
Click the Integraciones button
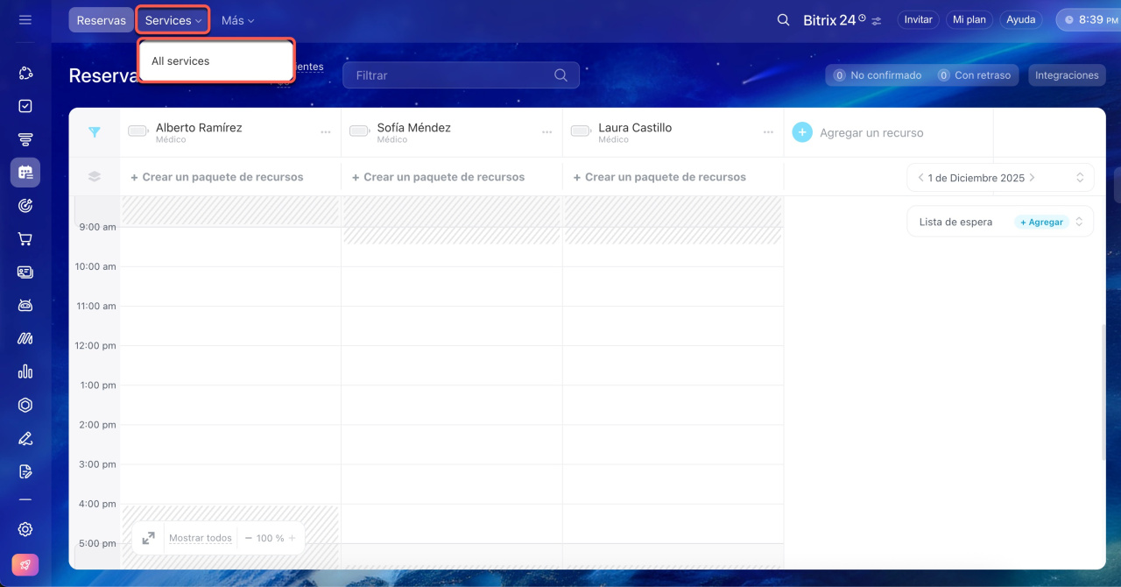(1066, 75)
